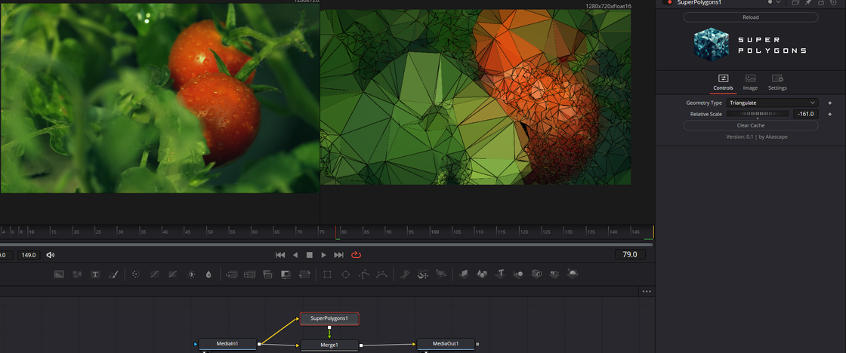
Task: Toggle the loop playback button
Action: pyautogui.click(x=357, y=255)
